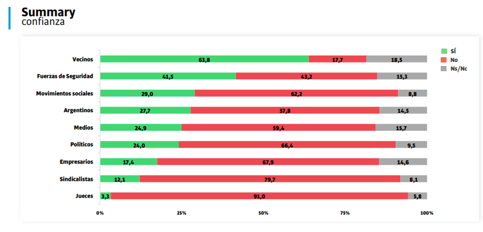483x232 pixels.
Task: Click the 50% axis tick label
Action: coord(264,213)
